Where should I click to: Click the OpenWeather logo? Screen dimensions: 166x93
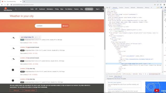tap(8, 9)
